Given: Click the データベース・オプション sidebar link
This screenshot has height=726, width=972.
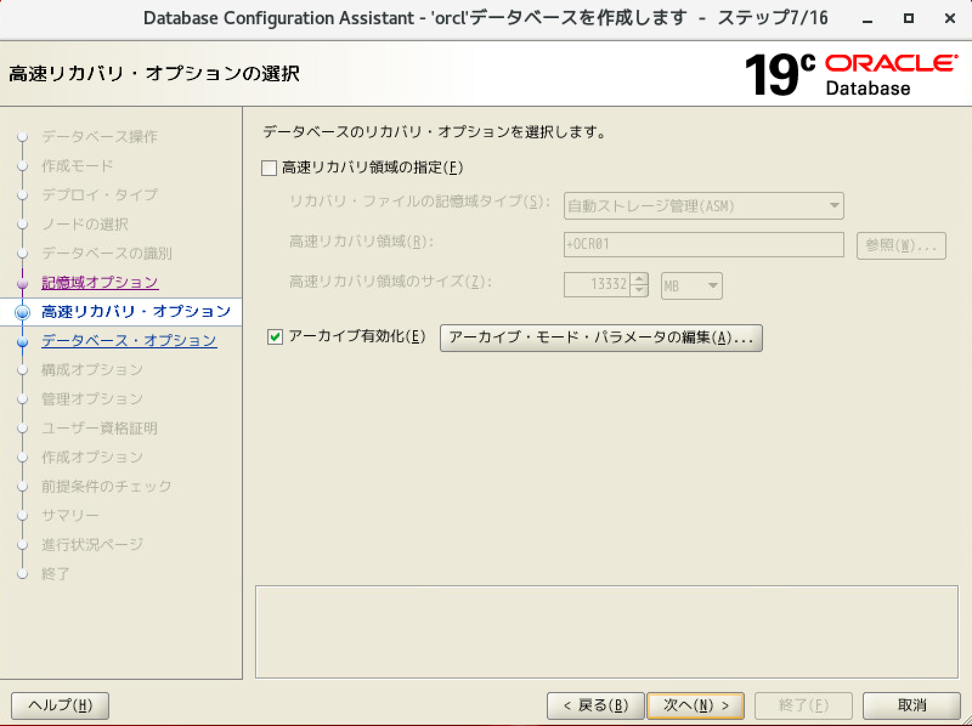Looking at the screenshot, I should click(129, 341).
